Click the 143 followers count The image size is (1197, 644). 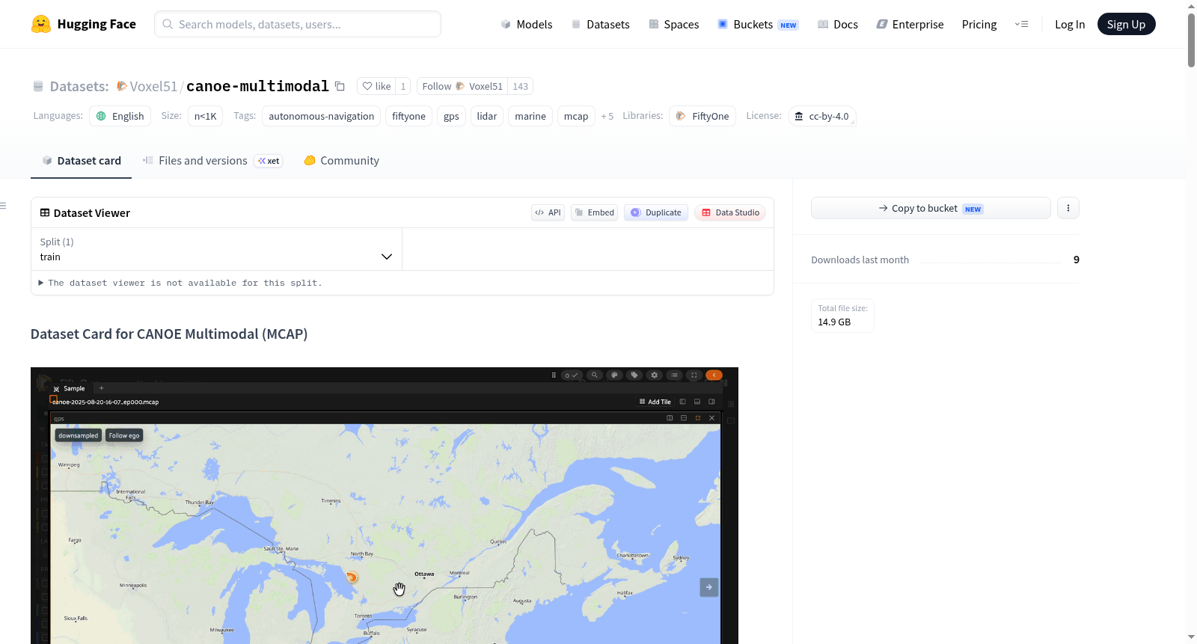pos(521,86)
